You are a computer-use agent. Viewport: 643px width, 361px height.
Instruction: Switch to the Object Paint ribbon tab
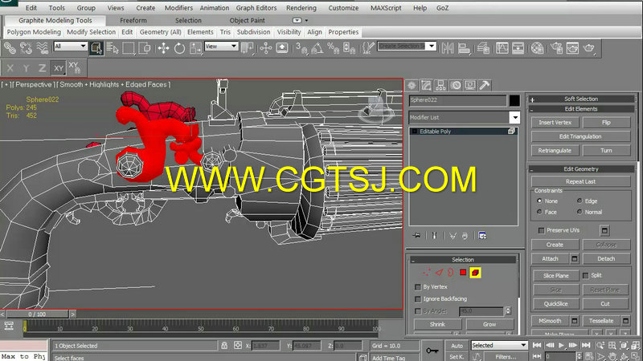(x=248, y=21)
